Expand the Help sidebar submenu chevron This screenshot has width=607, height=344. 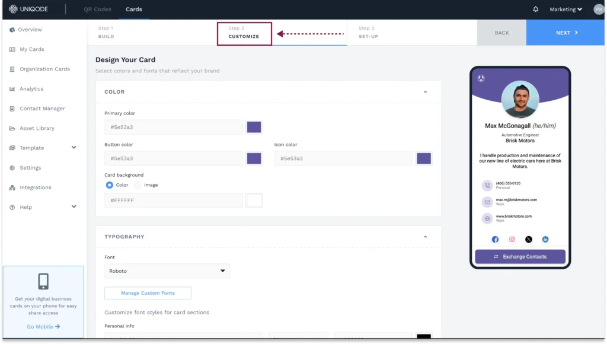coord(74,207)
